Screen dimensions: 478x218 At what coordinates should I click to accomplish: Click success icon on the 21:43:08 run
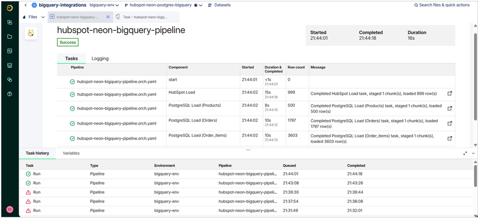(x=28, y=183)
